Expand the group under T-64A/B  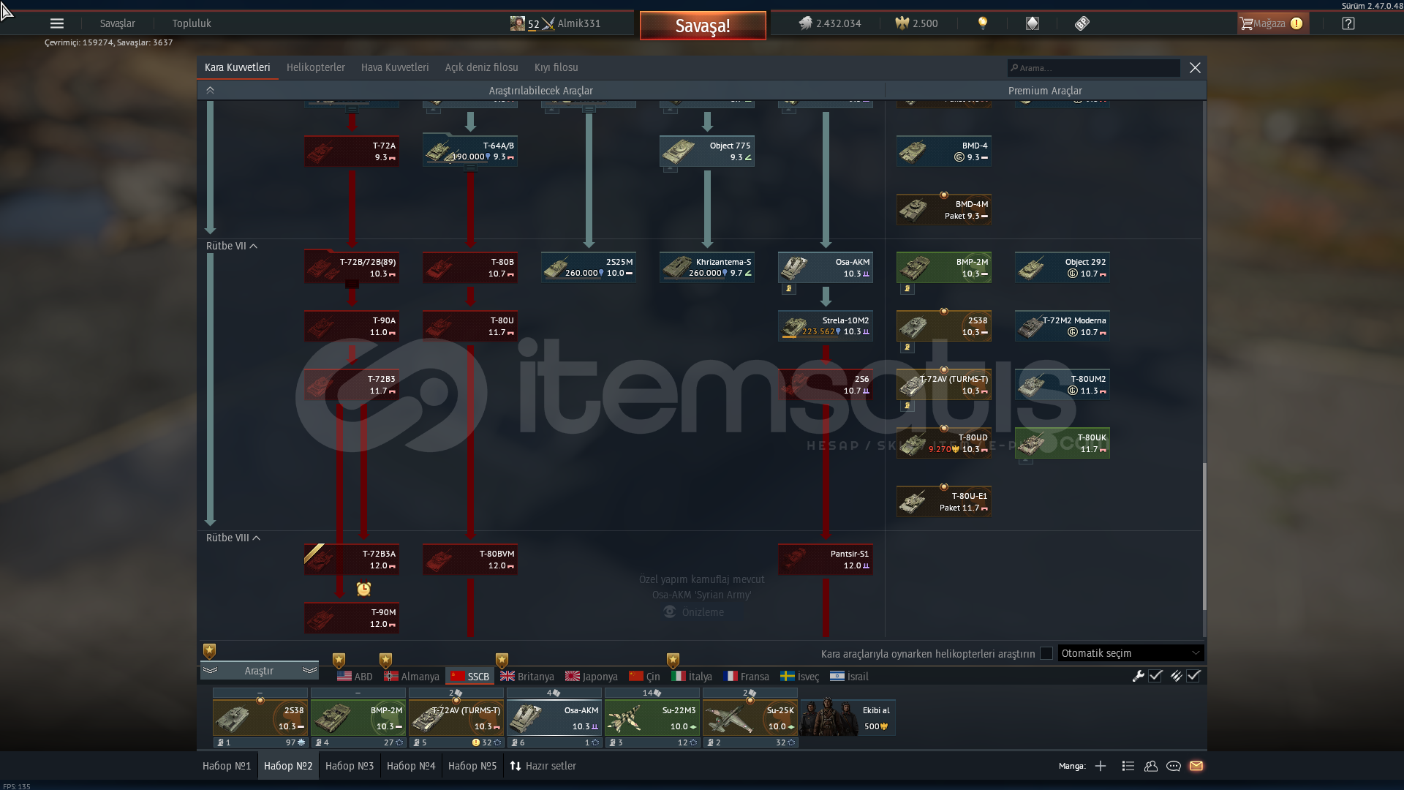(x=470, y=168)
